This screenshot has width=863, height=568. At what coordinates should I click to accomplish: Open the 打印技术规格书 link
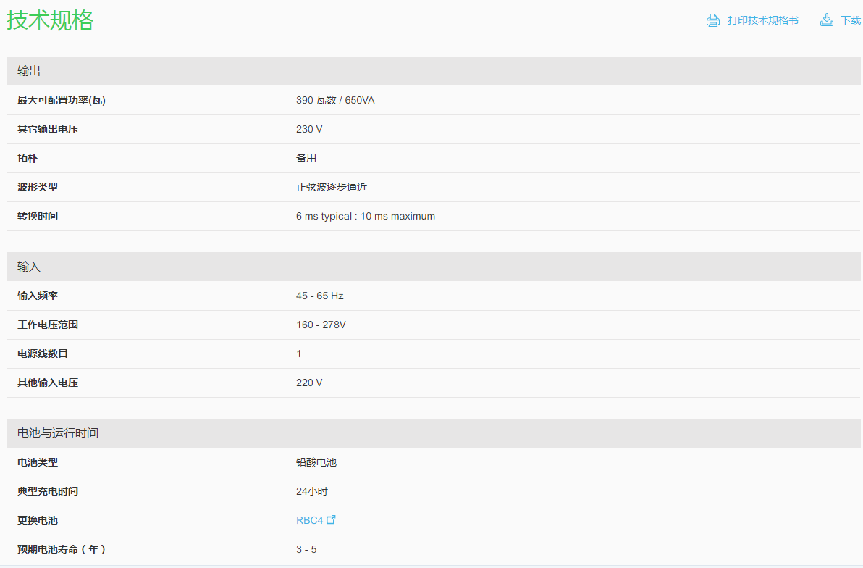(762, 20)
